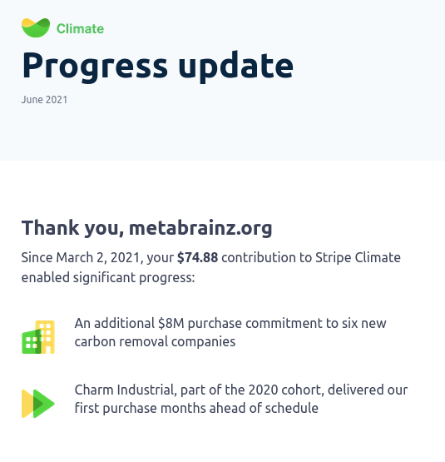The height and width of the screenshot is (462, 445).
Task: Click the Charm Industrial delivery text
Action: tap(241, 399)
